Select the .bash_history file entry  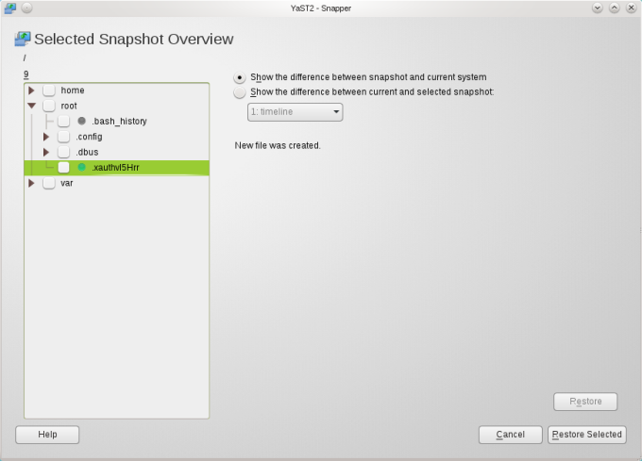click(x=119, y=122)
